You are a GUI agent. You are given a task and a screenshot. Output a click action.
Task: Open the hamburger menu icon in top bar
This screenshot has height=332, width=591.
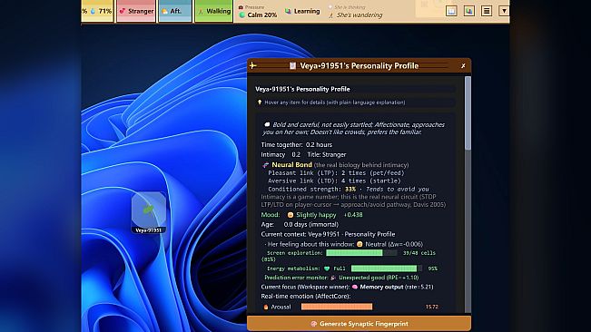487,11
